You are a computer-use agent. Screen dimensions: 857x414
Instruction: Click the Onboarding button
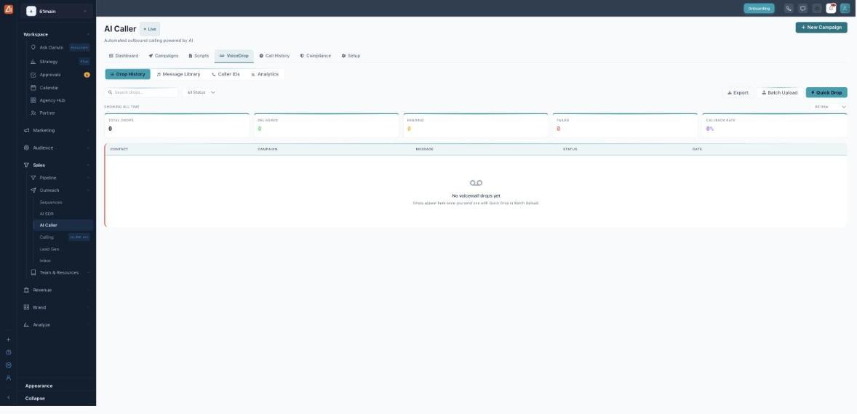[760, 8]
